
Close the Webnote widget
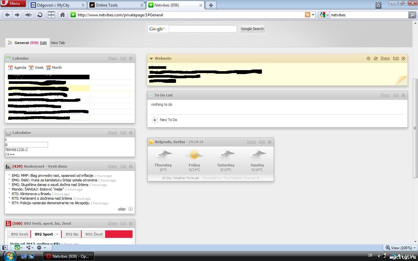(403, 58)
